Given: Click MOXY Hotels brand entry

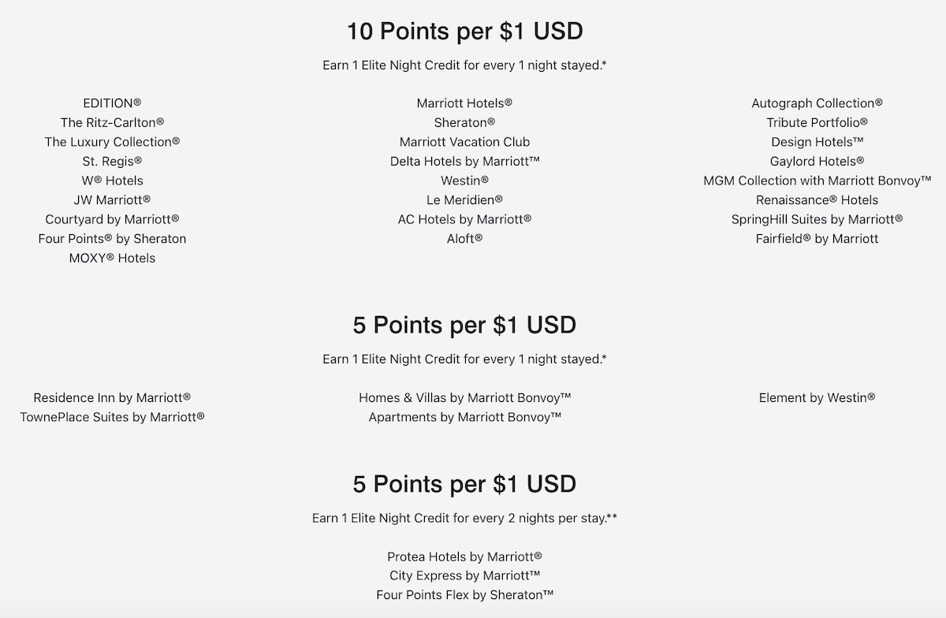Looking at the screenshot, I should click(112, 258).
